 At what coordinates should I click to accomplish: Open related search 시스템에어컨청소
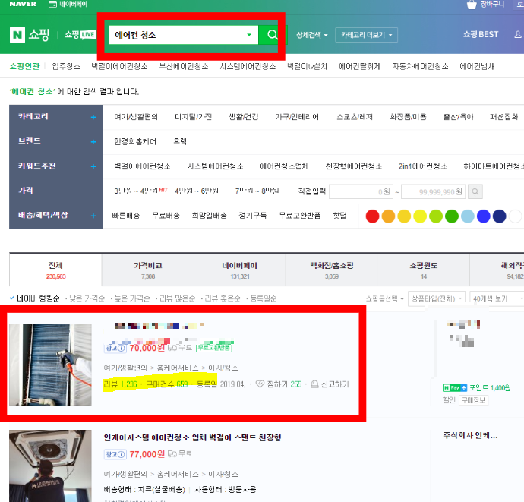coord(248,66)
